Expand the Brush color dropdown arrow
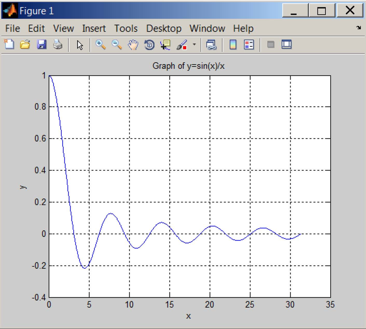The width and height of the screenshot is (366, 329). pyautogui.click(x=194, y=44)
